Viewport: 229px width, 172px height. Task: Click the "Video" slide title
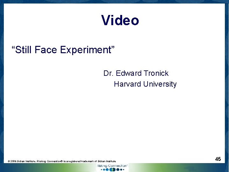coord(120,20)
